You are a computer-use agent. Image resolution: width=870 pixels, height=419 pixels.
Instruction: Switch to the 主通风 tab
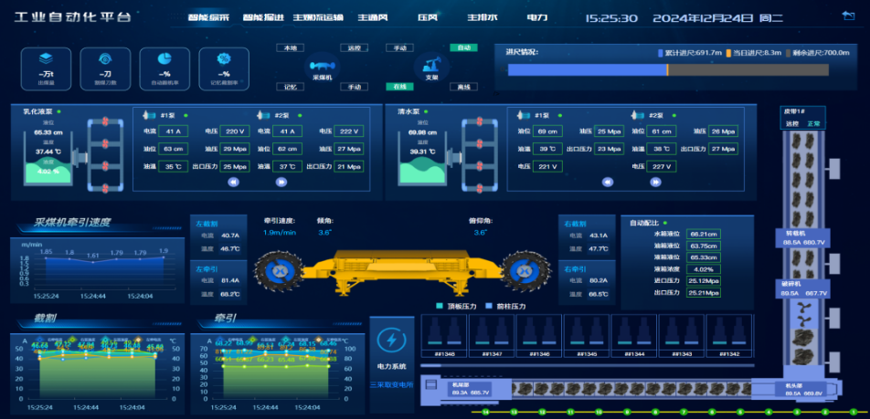point(372,17)
